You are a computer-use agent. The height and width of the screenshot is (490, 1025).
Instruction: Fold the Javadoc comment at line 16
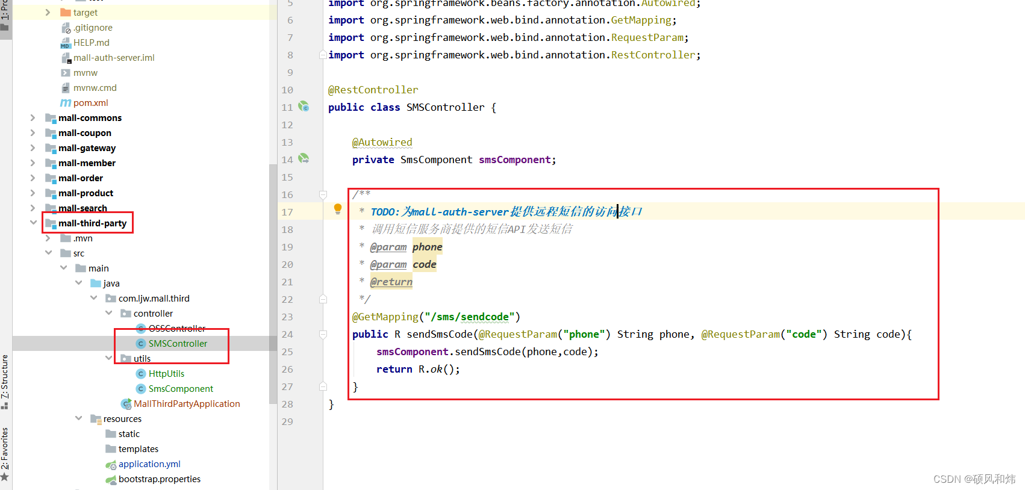tap(323, 194)
